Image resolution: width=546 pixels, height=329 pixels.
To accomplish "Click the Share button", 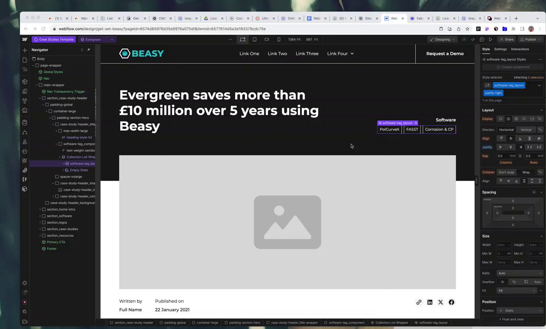I will click(x=507, y=40).
